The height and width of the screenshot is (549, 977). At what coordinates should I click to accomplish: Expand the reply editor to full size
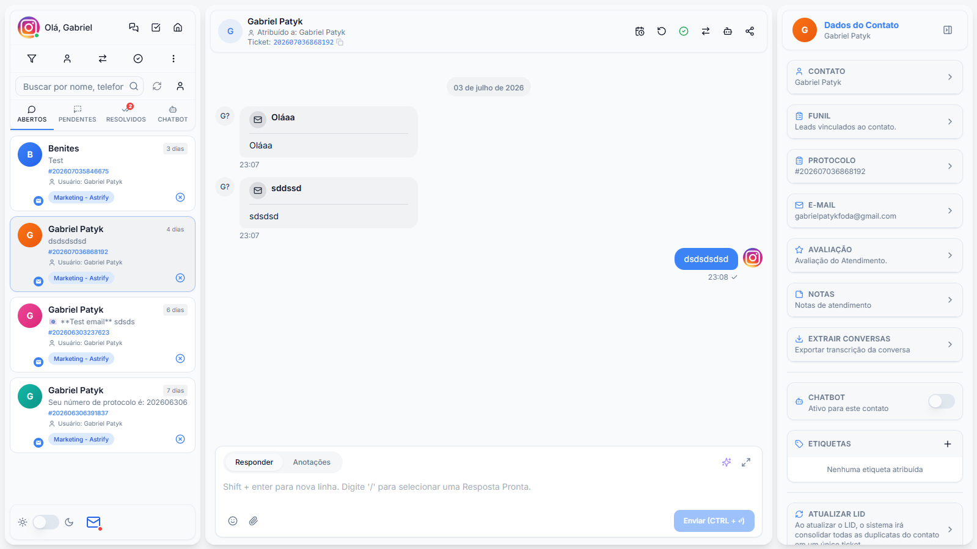pyautogui.click(x=746, y=462)
